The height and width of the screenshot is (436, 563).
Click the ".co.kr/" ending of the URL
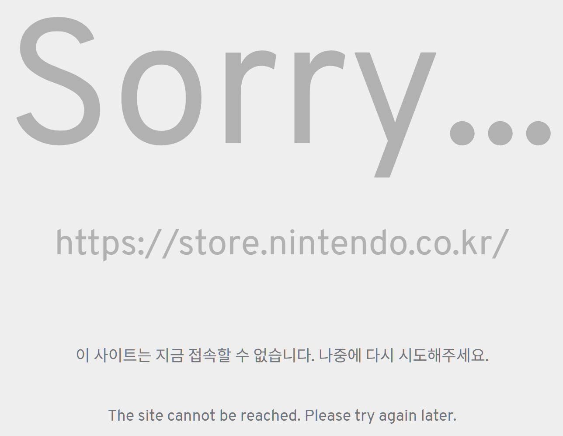click(x=457, y=243)
